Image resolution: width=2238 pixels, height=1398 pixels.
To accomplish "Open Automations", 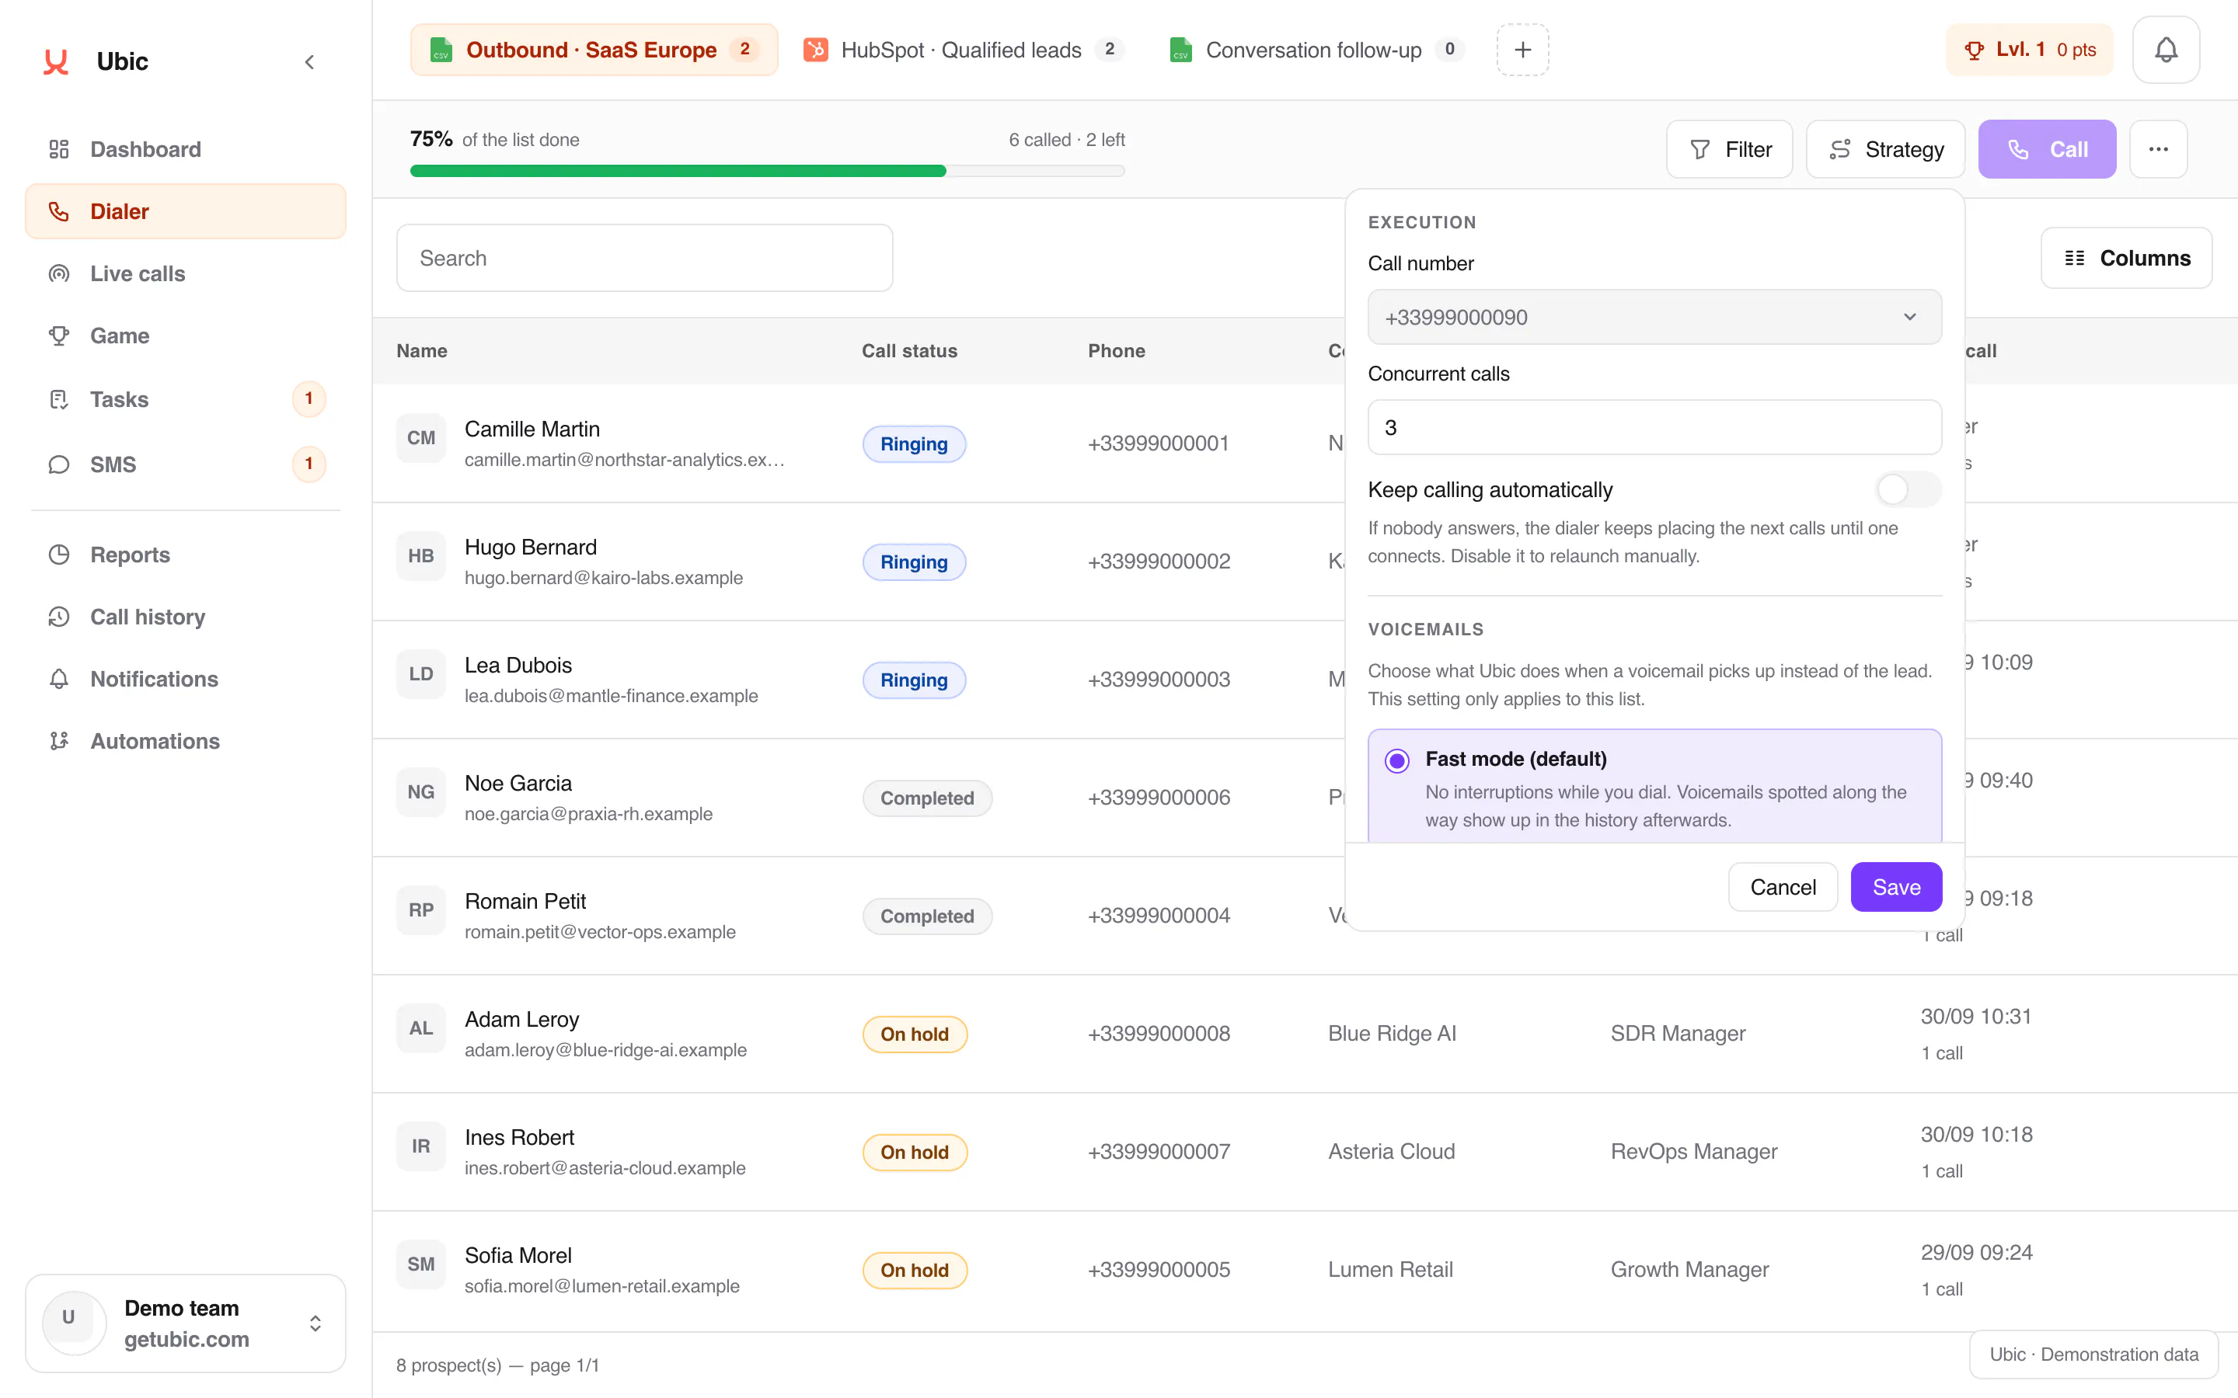I will click(185, 741).
